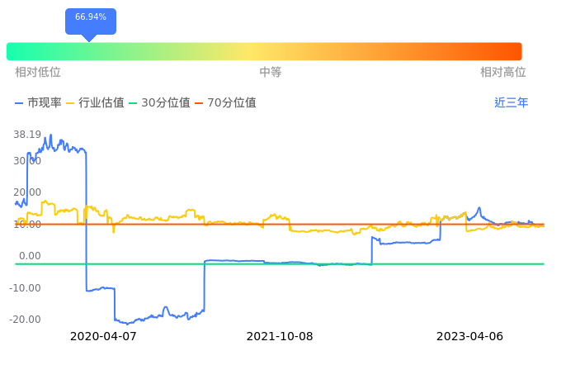The width and height of the screenshot is (566, 365).
Task: Click the 20.00 y-axis label
Action: [x=27, y=192]
